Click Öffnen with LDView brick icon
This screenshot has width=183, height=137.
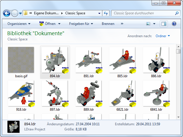[x=47, y=24]
